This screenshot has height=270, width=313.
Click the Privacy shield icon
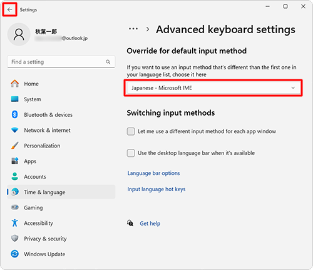click(x=14, y=238)
